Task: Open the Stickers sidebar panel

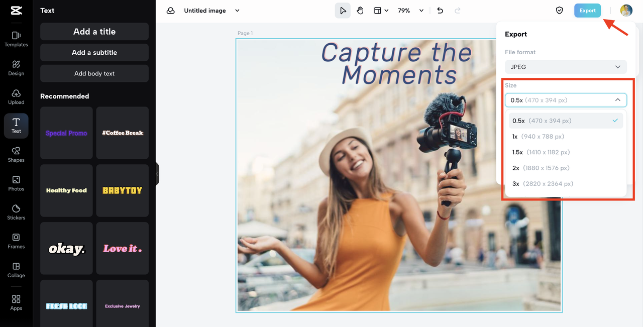Action: pyautogui.click(x=16, y=212)
